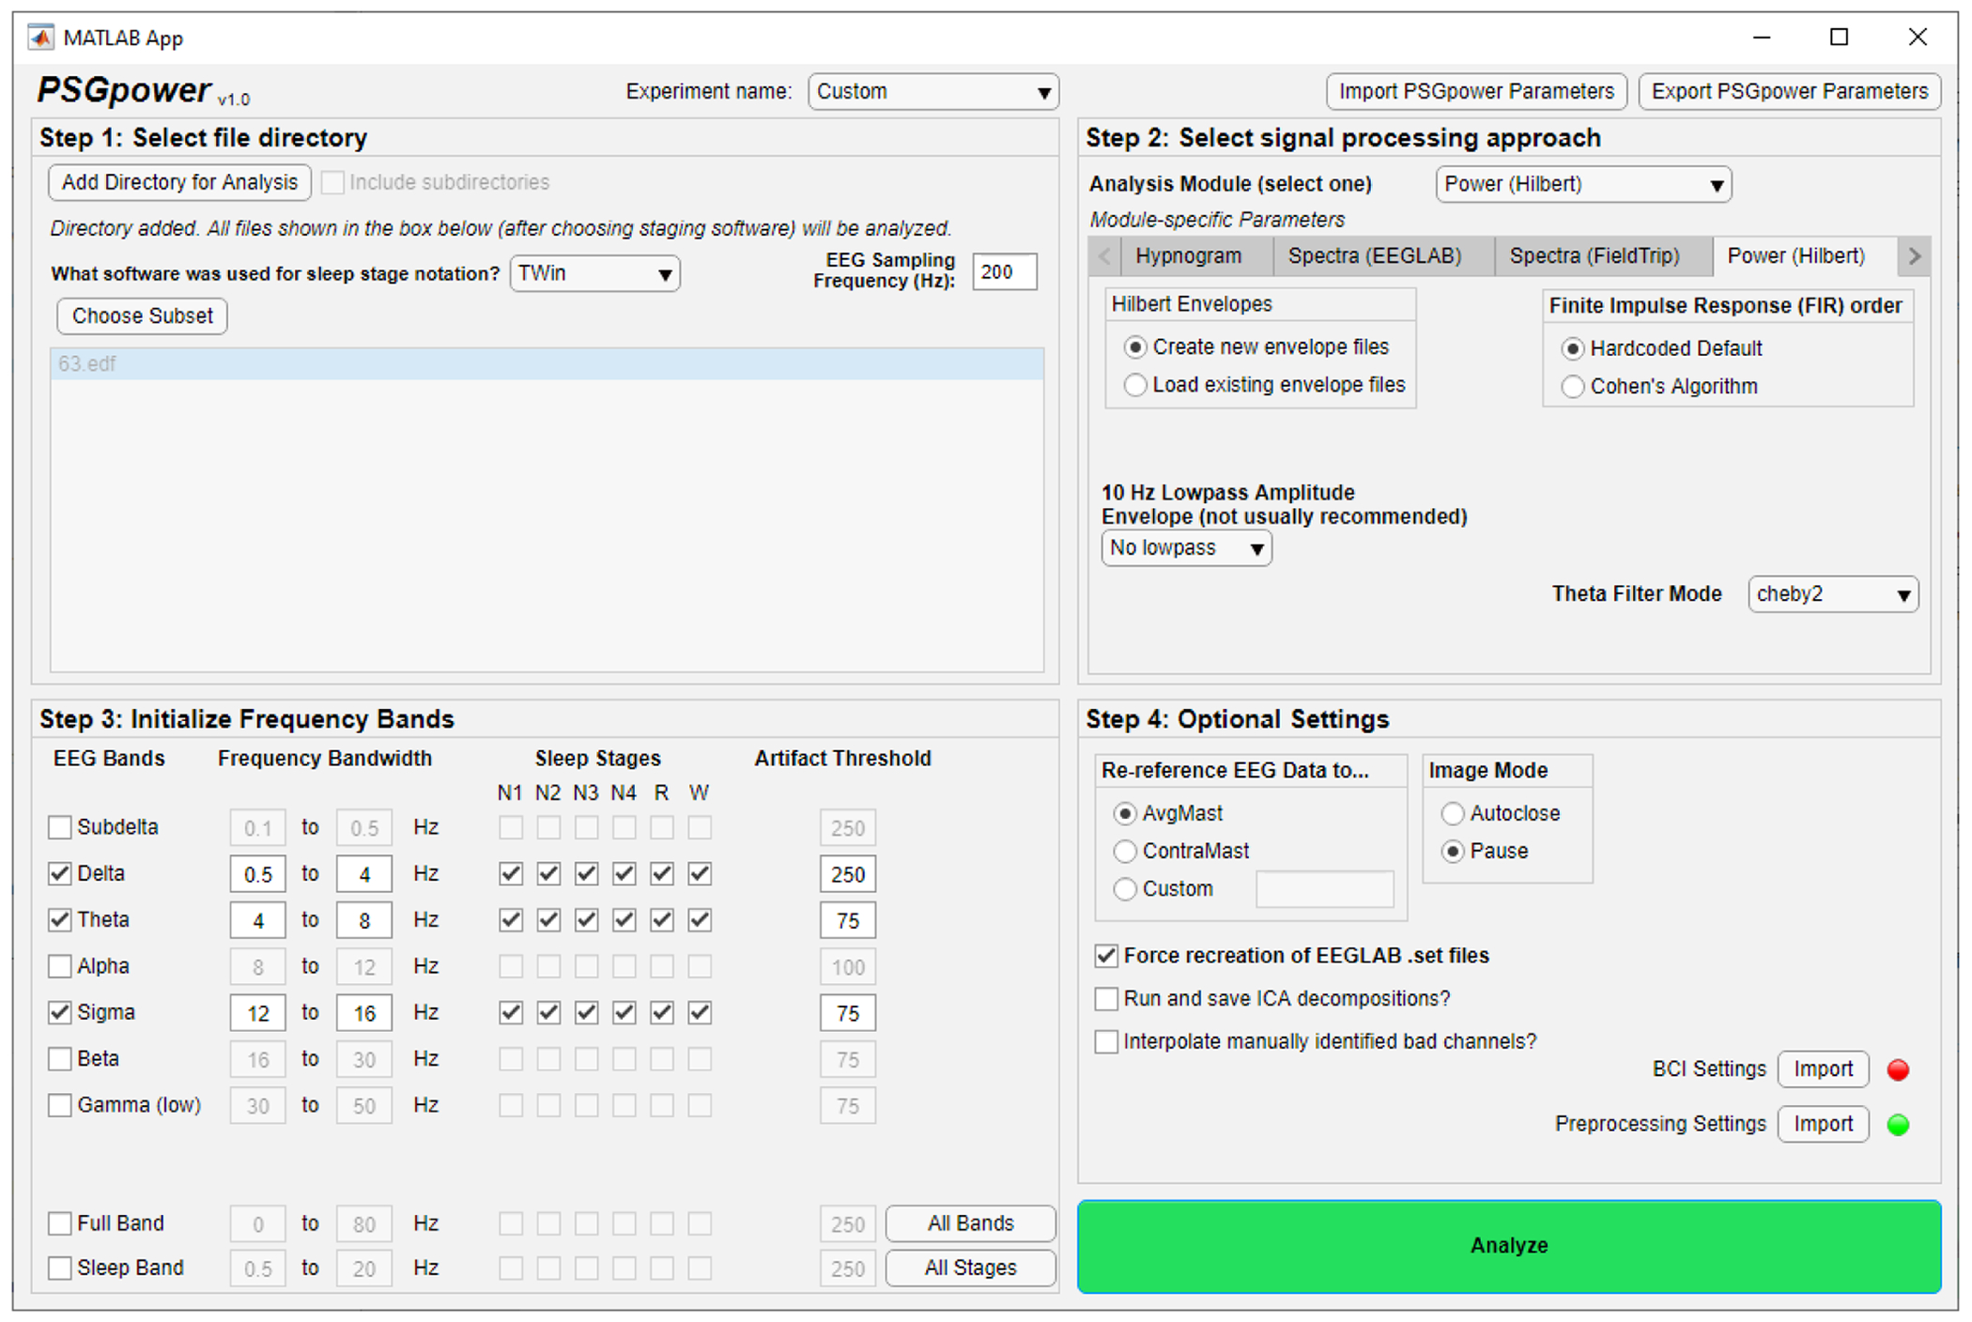The width and height of the screenshot is (1972, 1322).
Task: Check Interpolate manually identified bad channels
Action: point(1106,1041)
